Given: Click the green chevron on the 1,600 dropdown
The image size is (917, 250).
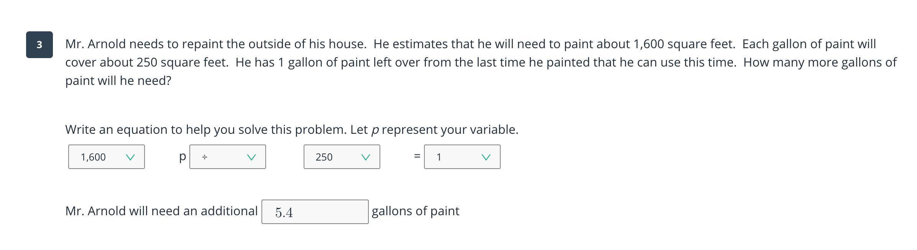Looking at the screenshot, I should 130,157.
